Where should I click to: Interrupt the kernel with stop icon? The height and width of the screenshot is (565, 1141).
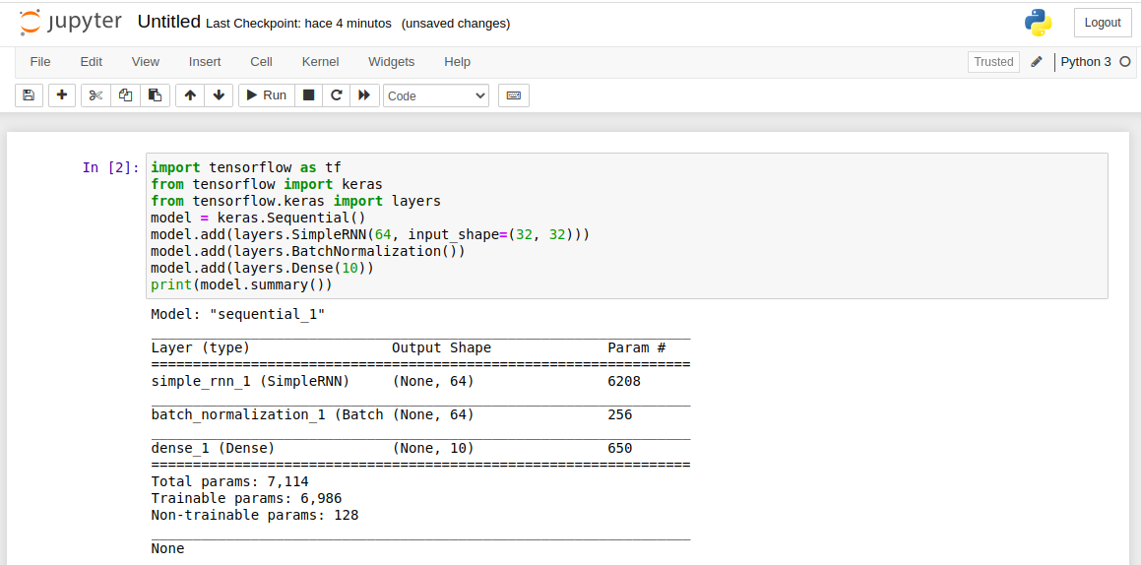(308, 95)
